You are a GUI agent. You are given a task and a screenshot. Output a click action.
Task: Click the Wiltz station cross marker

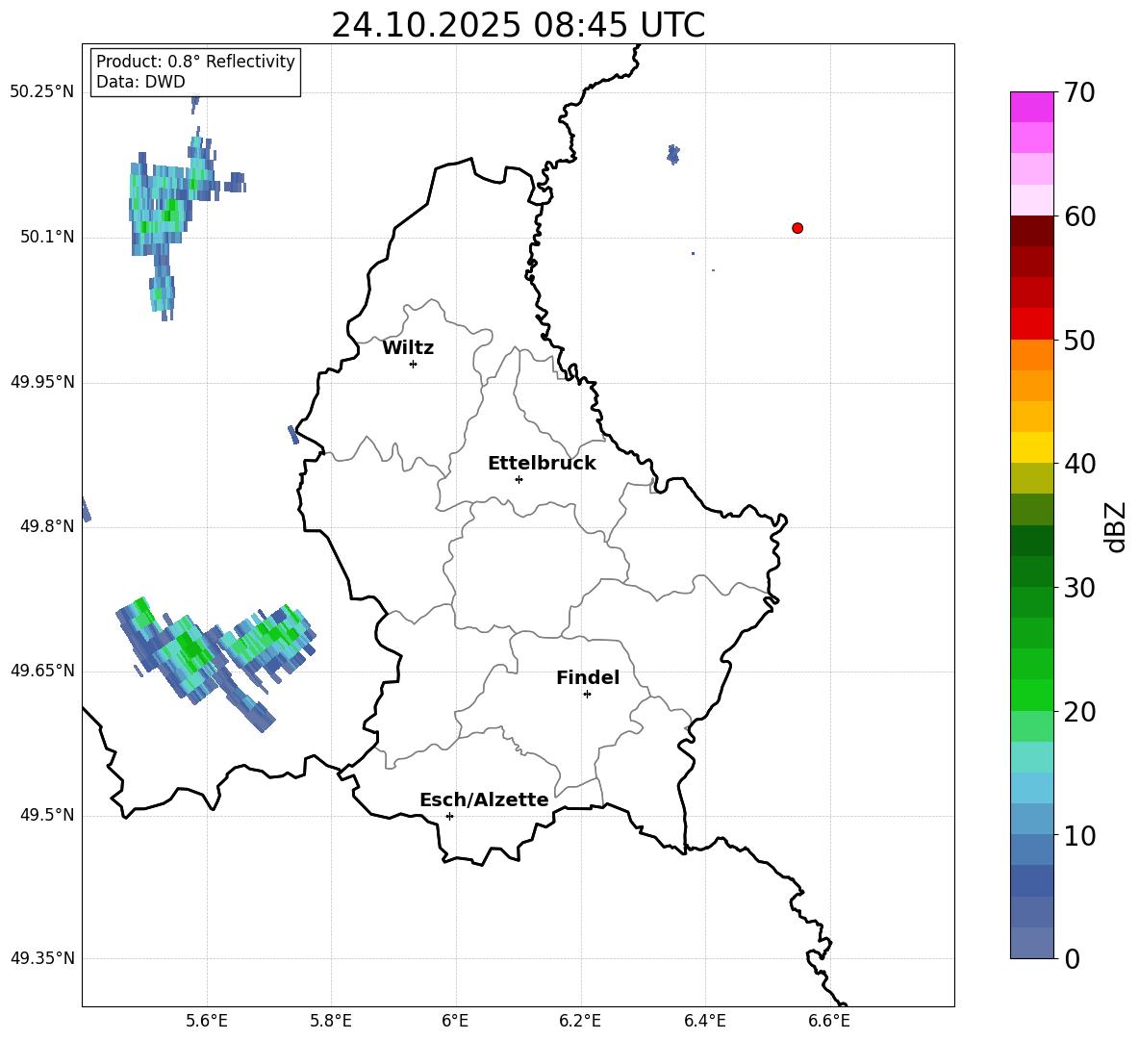(x=414, y=364)
